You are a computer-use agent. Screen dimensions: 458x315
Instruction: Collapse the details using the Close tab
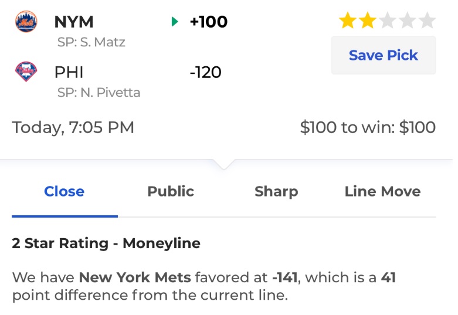pyautogui.click(x=65, y=191)
